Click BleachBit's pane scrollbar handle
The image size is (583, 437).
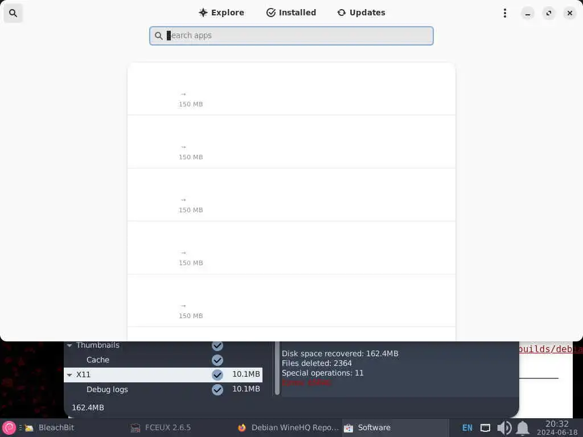[x=277, y=368]
